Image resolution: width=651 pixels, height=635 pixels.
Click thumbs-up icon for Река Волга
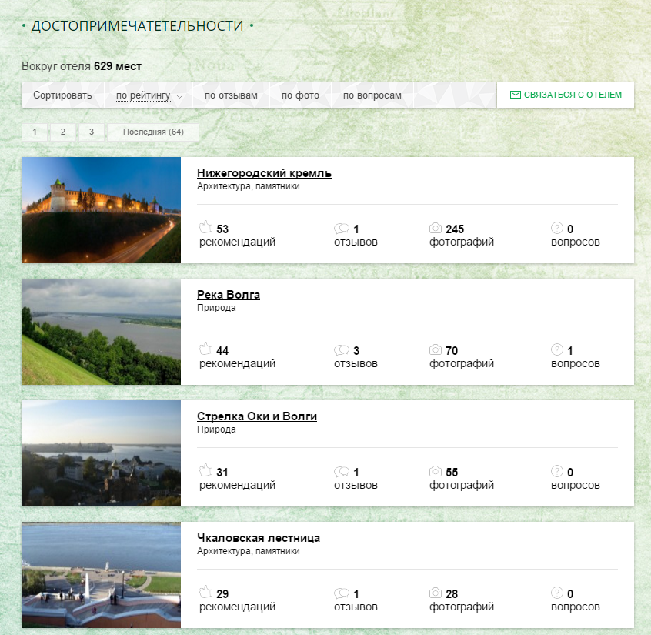pyautogui.click(x=205, y=349)
